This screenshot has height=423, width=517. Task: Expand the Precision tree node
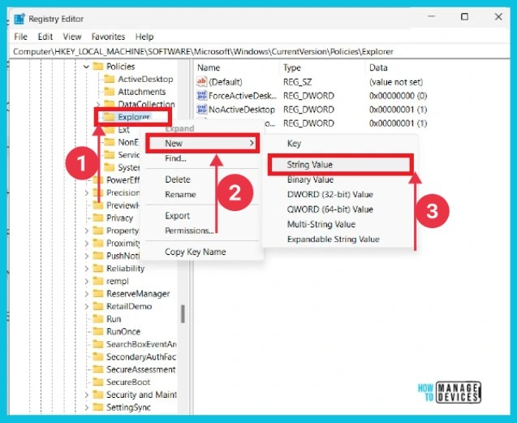(x=86, y=192)
